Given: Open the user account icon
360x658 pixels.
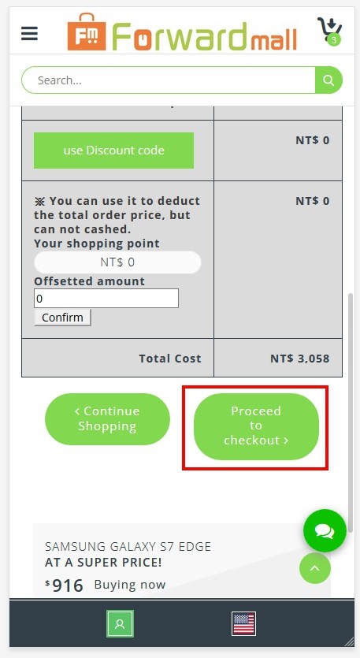Looking at the screenshot, I should [x=120, y=623].
